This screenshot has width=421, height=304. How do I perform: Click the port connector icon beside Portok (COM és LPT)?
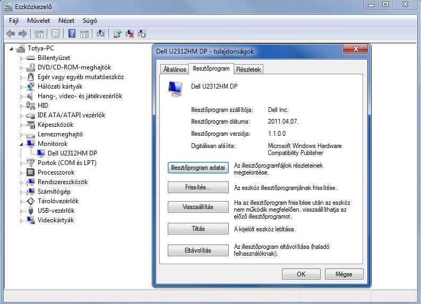tap(31, 163)
